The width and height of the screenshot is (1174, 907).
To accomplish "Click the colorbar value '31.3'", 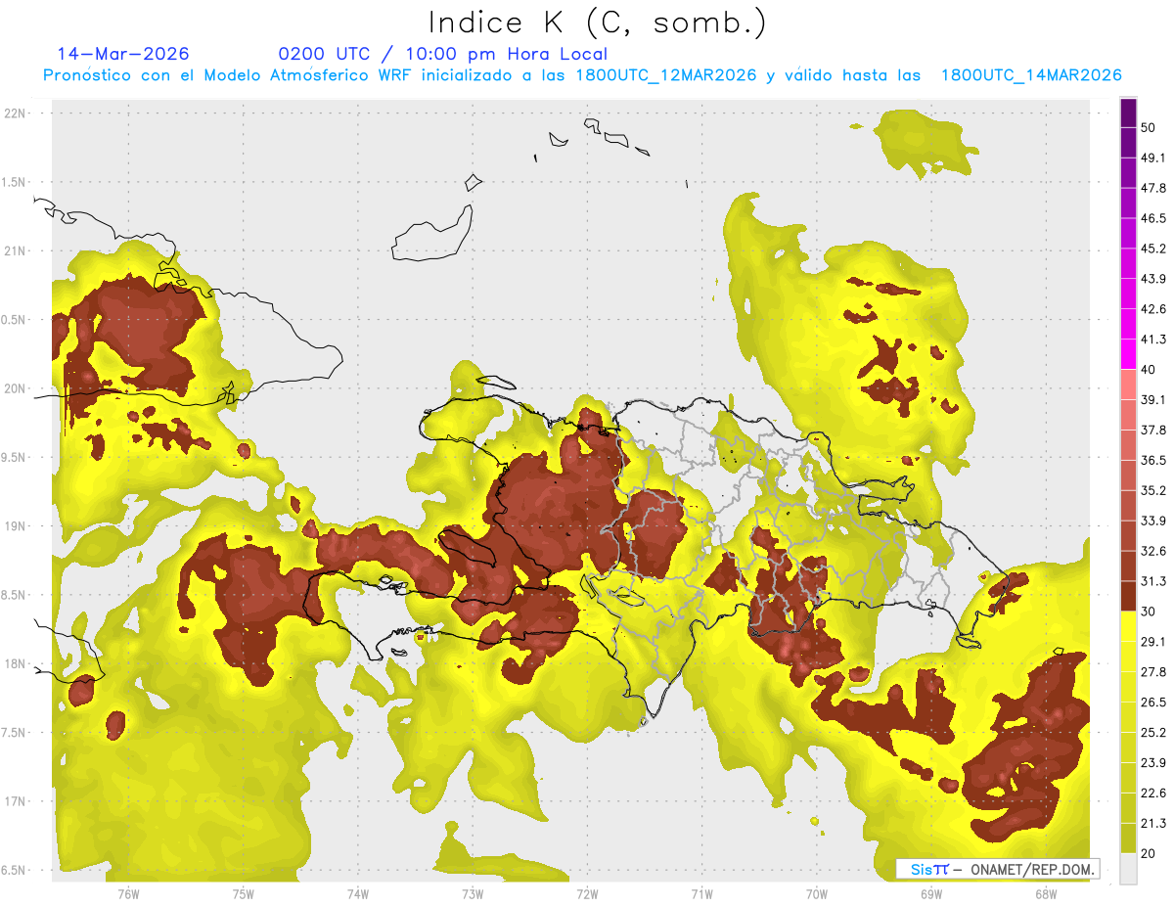I will coord(1153,581).
